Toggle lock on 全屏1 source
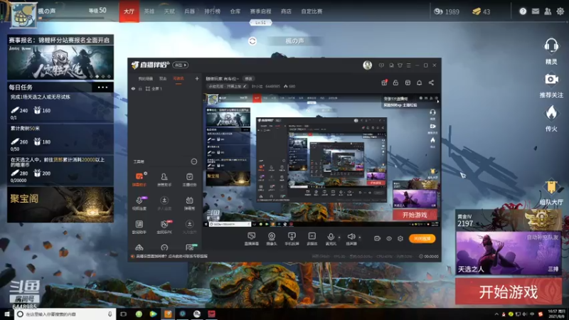This screenshot has height=320, width=569. (x=140, y=88)
